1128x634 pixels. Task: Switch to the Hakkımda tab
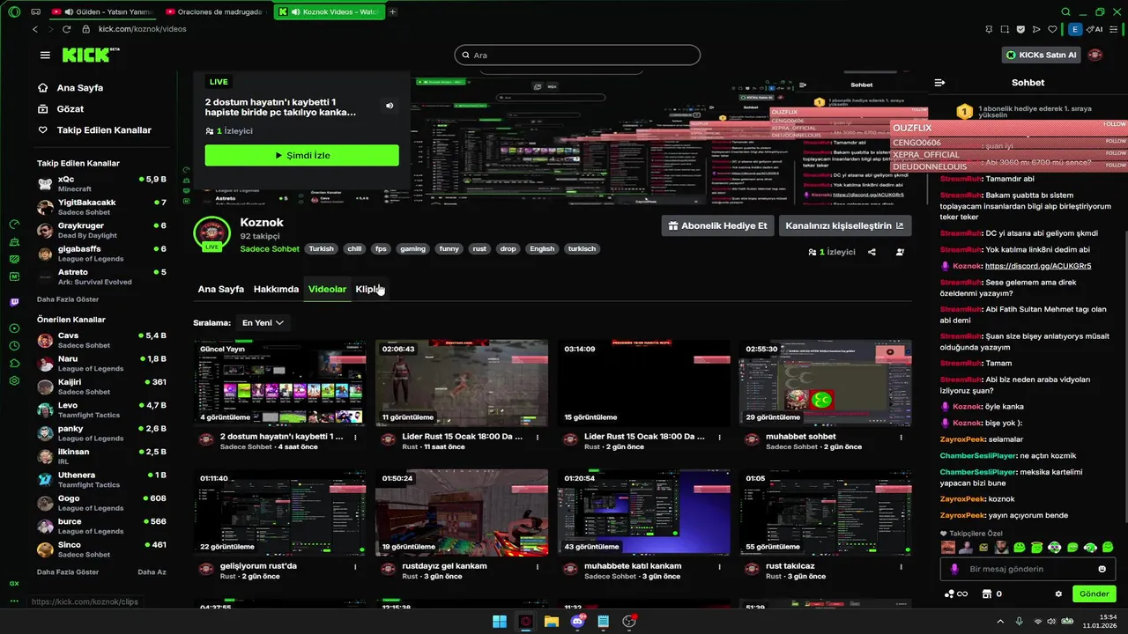coord(276,289)
